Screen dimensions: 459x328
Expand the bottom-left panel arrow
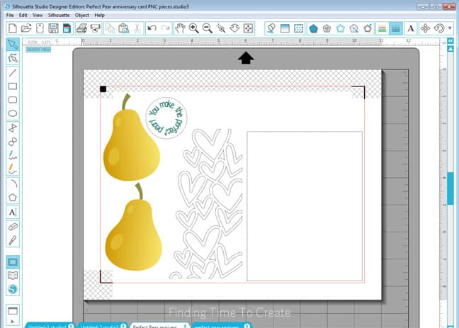(x=13, y=321)
